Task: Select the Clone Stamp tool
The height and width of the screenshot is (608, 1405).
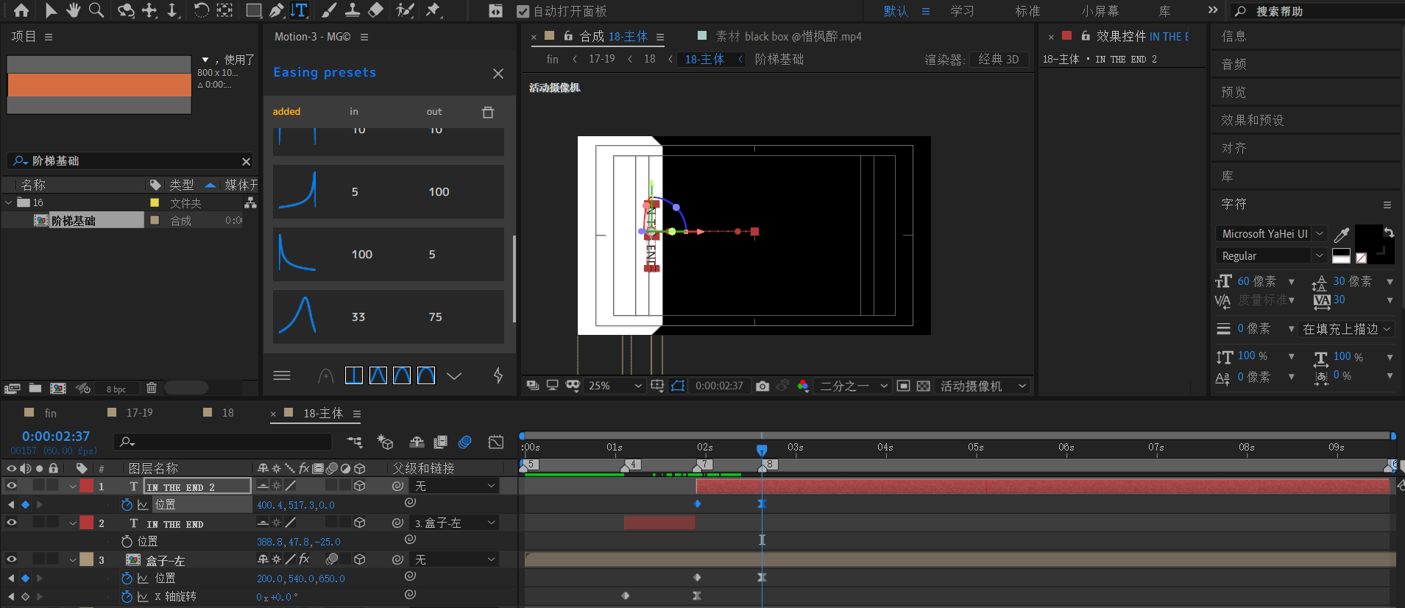Action: [353, 10]
